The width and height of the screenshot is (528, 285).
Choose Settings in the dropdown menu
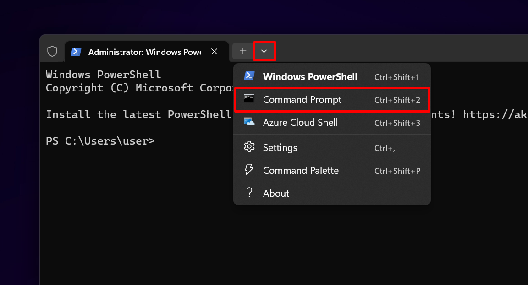[280, 146]
